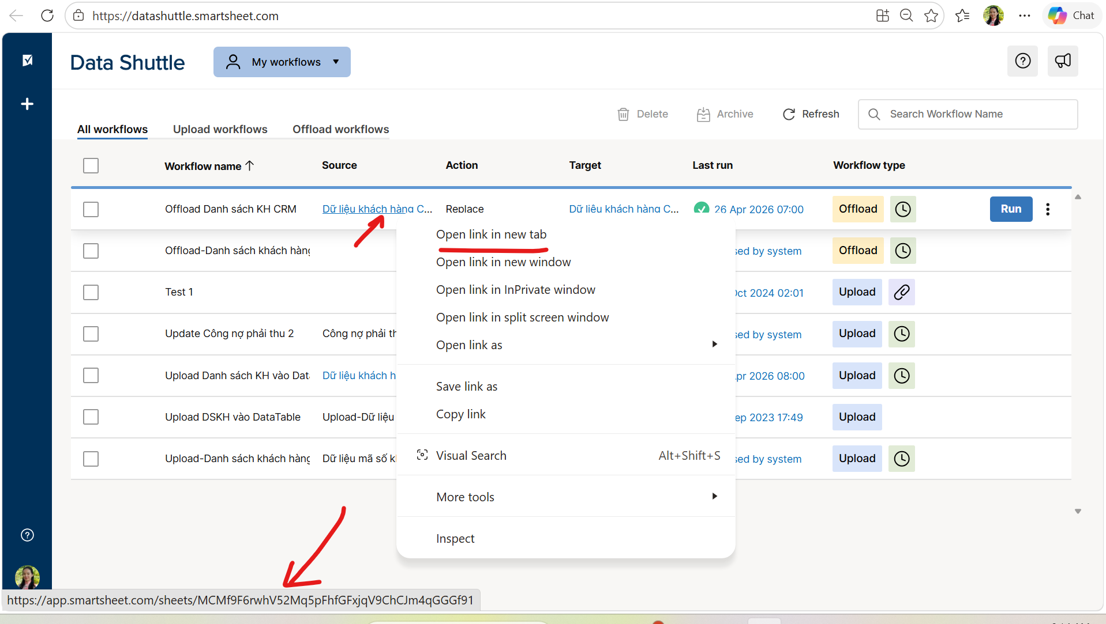Open Copilot Chat button
Screen dimensions: 1106x624
coord(1072,16)
